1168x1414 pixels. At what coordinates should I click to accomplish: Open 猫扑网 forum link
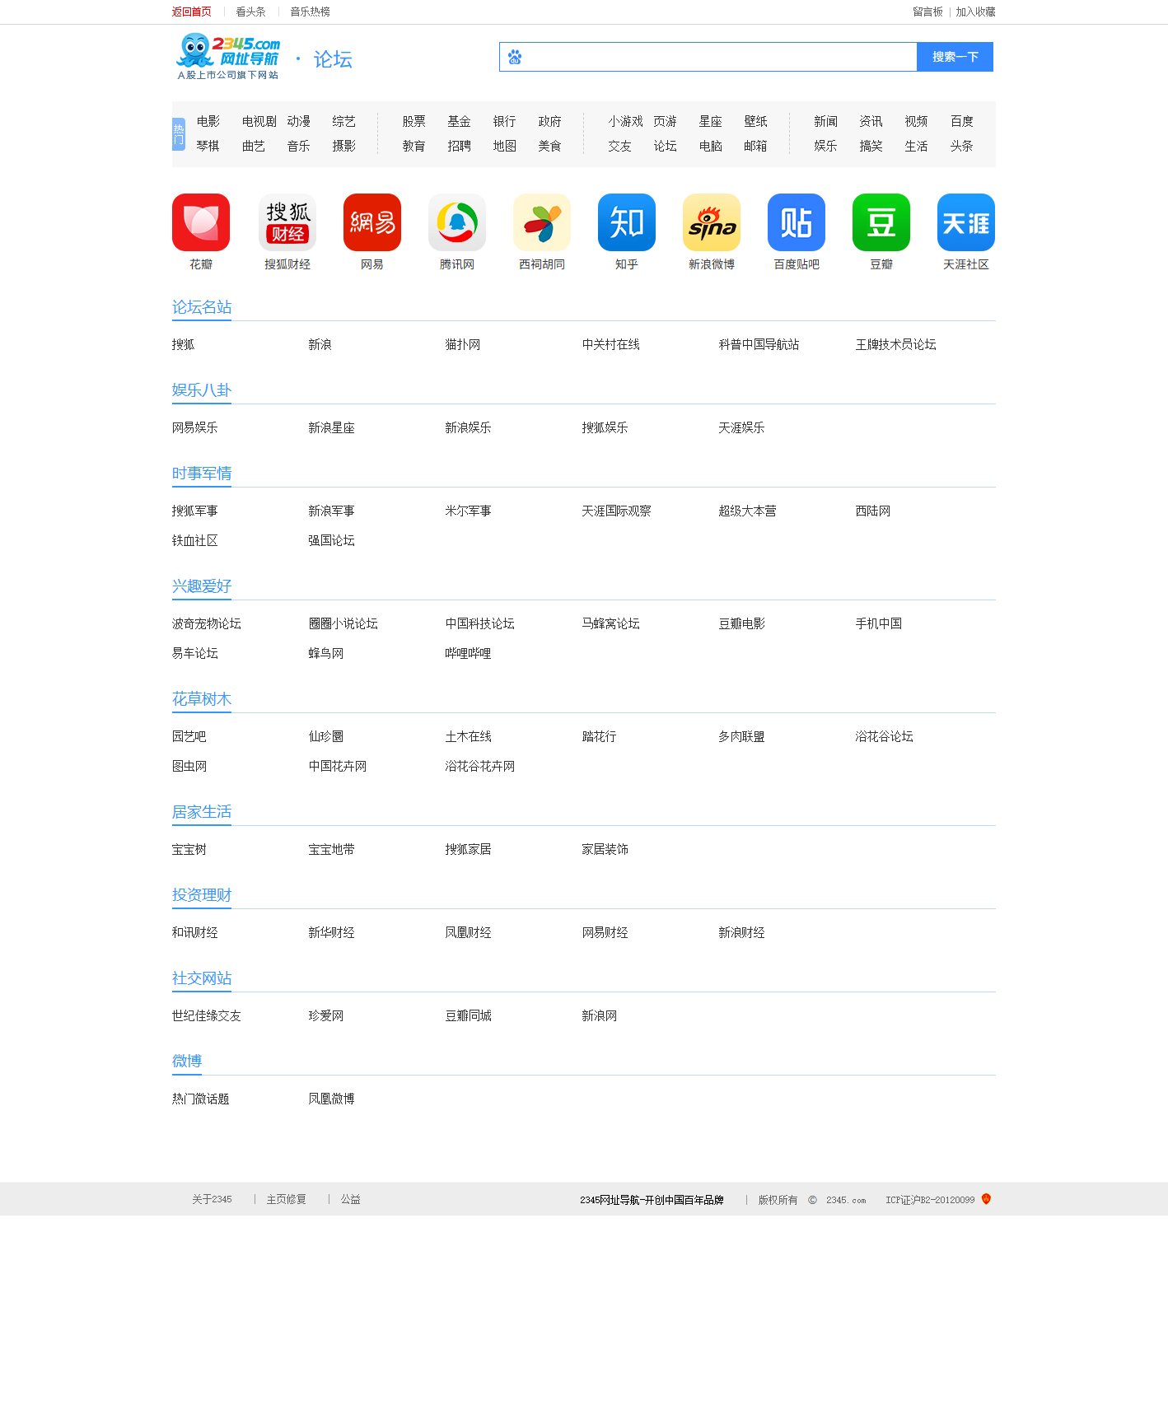[x=463, y=344]
